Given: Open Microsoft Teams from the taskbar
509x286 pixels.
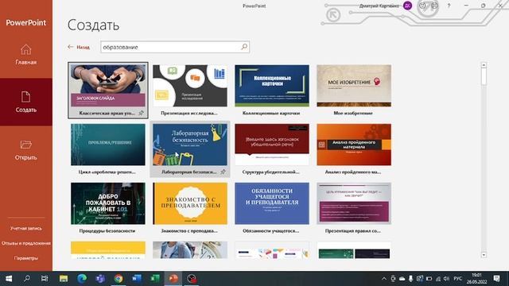Looking at the screenshot, I should (100, 279).
